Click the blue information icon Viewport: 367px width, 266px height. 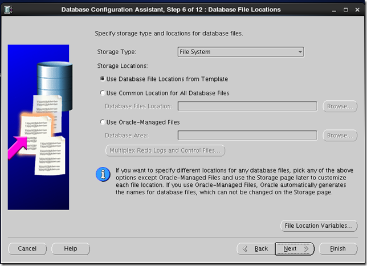(x=103, y=174)
